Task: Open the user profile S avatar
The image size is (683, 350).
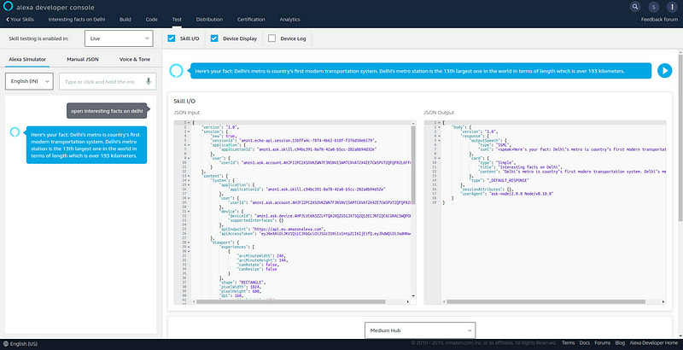Action: point(653,7)
